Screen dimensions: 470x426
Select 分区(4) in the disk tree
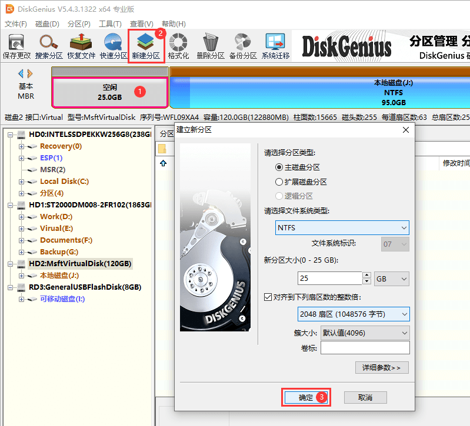click(x=52, y=193)
